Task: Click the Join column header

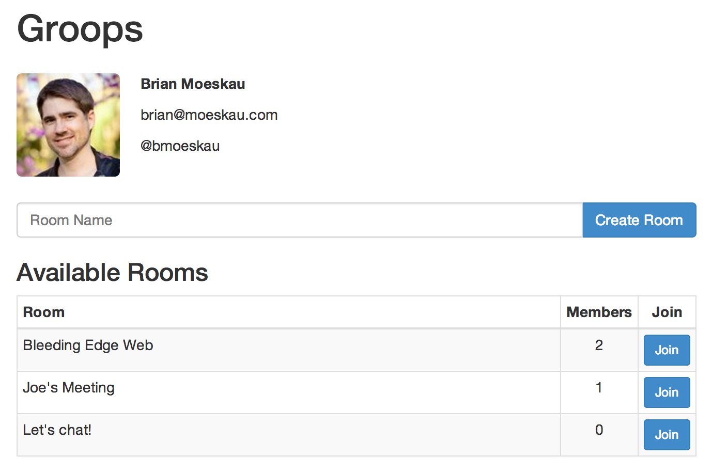Action: (667, 312)
